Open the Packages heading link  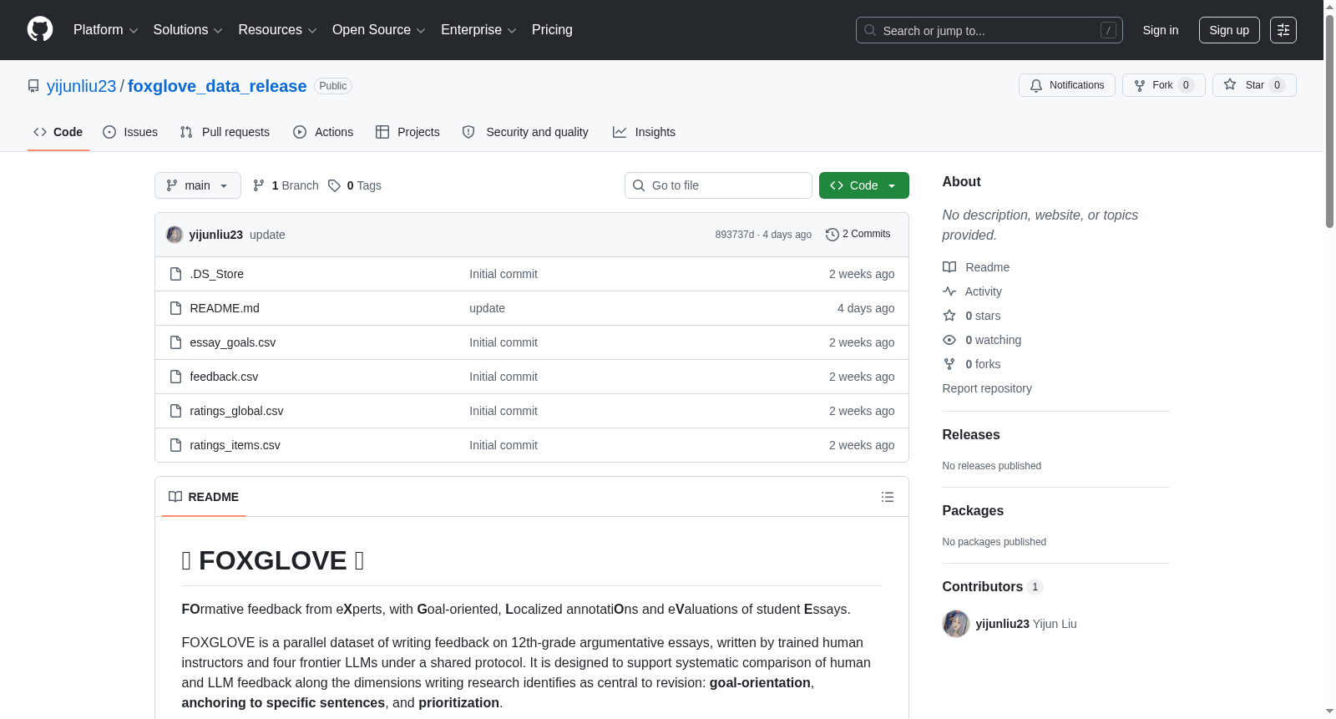(x=973, y=511)
